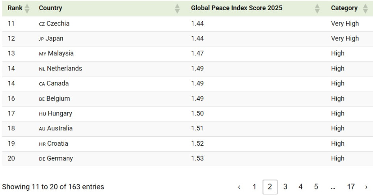This screenshot has width=373, height=195.
Task: Click the Category header label
Action: [344, 8]
